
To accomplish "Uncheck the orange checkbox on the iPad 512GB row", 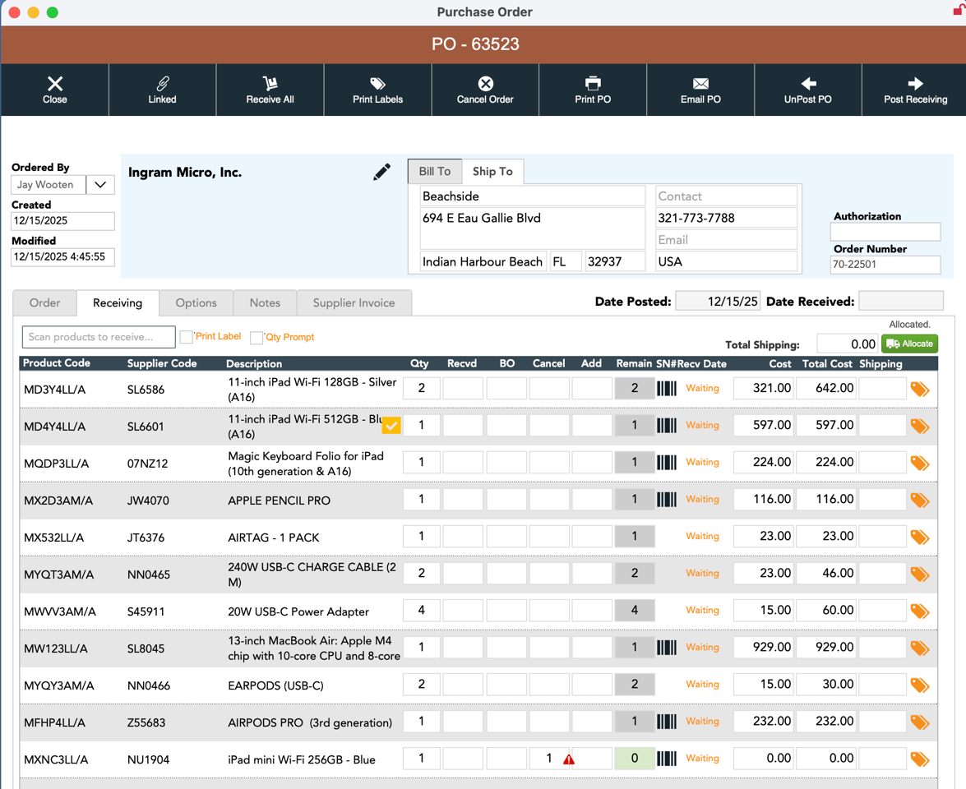I will 391,425.
